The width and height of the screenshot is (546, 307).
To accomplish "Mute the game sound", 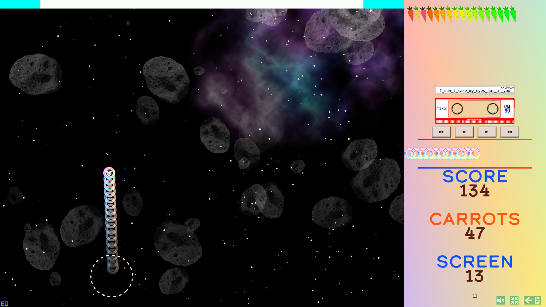I will coord(500,300).
